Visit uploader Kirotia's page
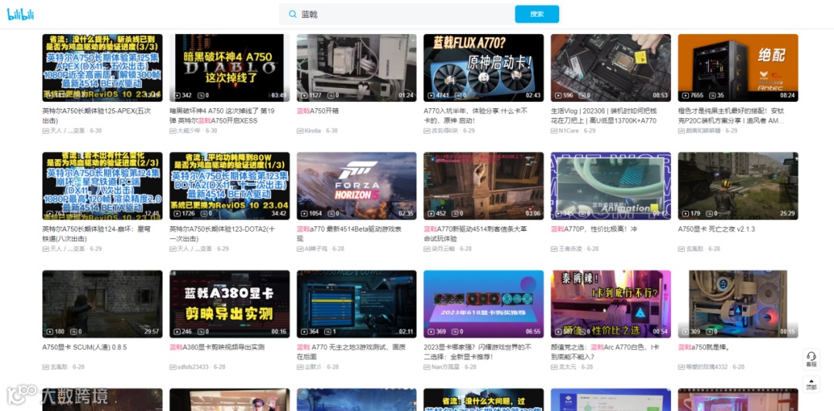The image size is (834, 411). tap(313, 131)
